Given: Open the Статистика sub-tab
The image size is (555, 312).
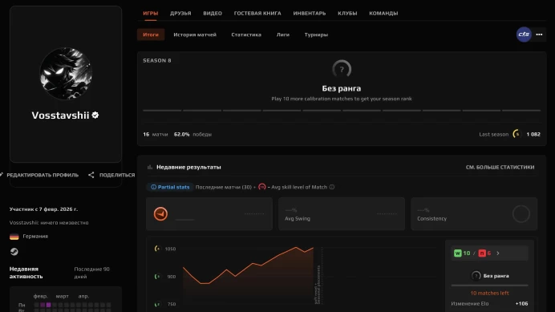Looking at the screenshot, I should coord(246,34).
